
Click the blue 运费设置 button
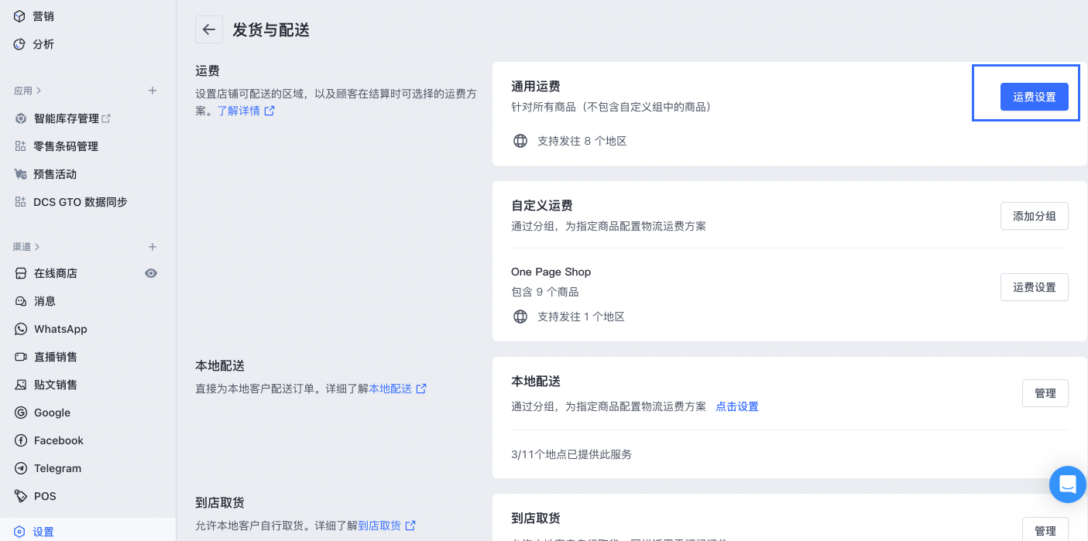tap(1034, 97)
